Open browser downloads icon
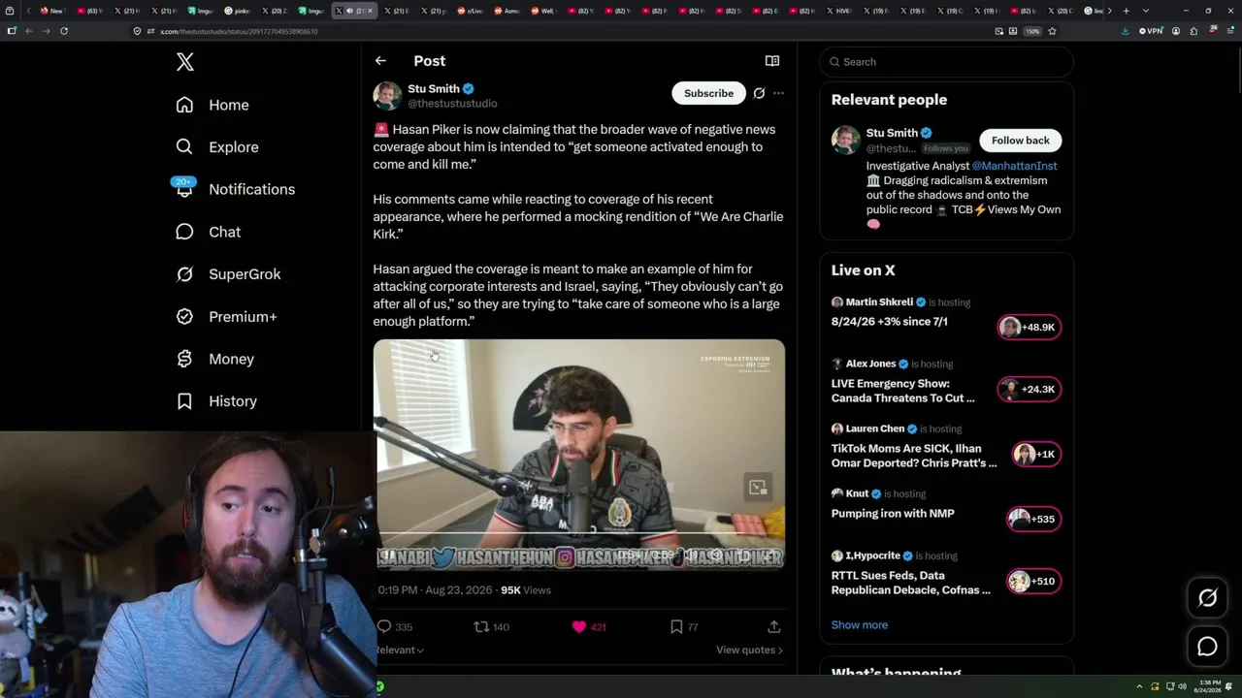Image resolution: width=1242 pixels, height=698 pixels. click(1125, 31)
